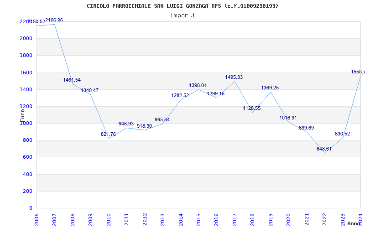Select the data label 1016.91
Image resolution: width=365 pixels, height=228 pixels.
point(288,118)
